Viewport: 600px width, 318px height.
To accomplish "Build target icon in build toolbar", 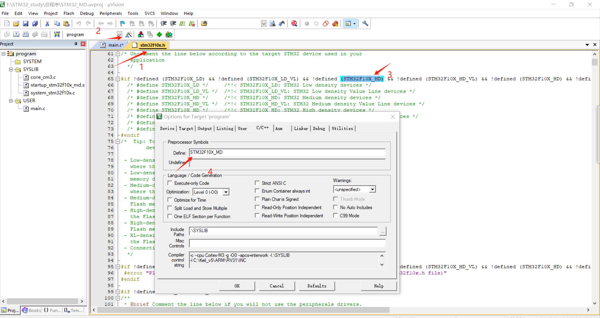I will coord(16,34).
